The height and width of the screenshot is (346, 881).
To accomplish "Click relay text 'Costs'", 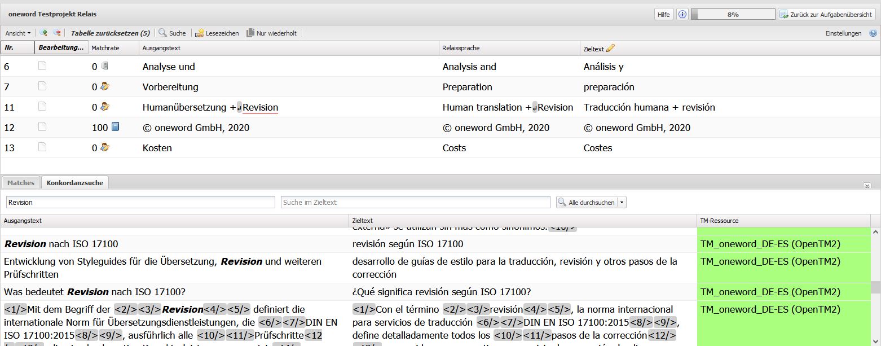I will coord(454,148).
